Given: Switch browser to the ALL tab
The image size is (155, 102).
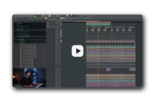Looking at the screenshot, I should tap(16, 21).
